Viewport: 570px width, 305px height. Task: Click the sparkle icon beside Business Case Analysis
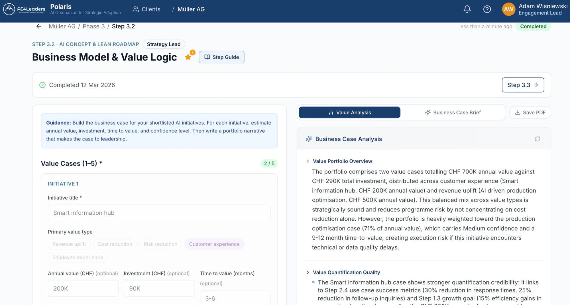(x=309, y=139)
